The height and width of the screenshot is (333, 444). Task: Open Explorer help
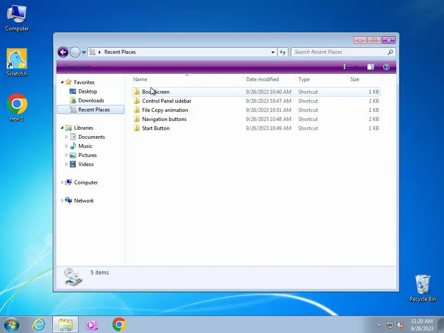point(386,67)
